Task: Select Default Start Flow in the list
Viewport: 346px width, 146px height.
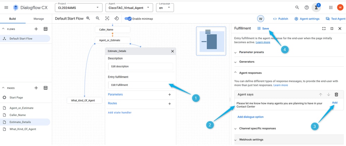Action: point(25,38)
